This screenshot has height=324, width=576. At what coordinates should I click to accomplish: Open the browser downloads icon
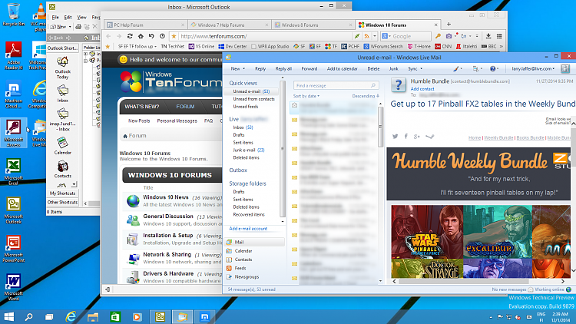point(488,36)
